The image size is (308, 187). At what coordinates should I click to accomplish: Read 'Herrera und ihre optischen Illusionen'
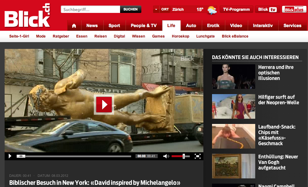(x=276, y=73)
